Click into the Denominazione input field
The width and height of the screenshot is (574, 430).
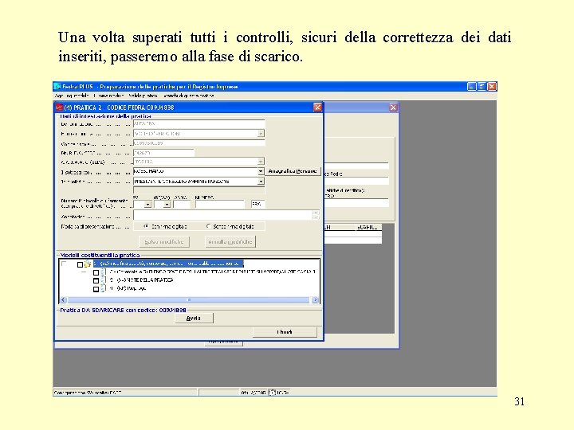coord(199,123)
